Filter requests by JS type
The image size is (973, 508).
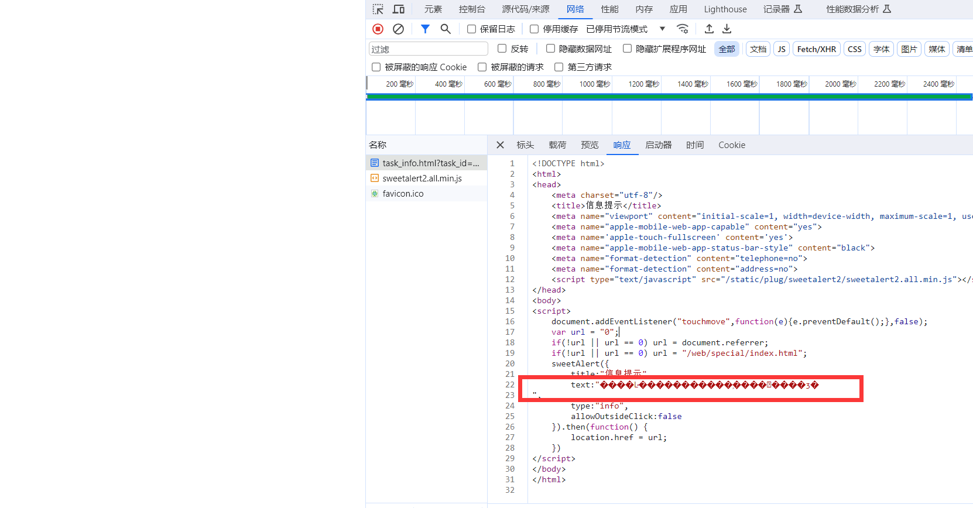tap(782, 49)
